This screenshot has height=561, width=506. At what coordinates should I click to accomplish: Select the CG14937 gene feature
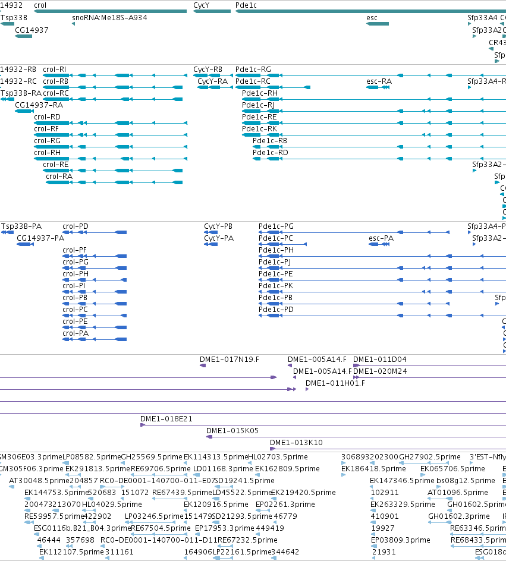coord(24,36)
